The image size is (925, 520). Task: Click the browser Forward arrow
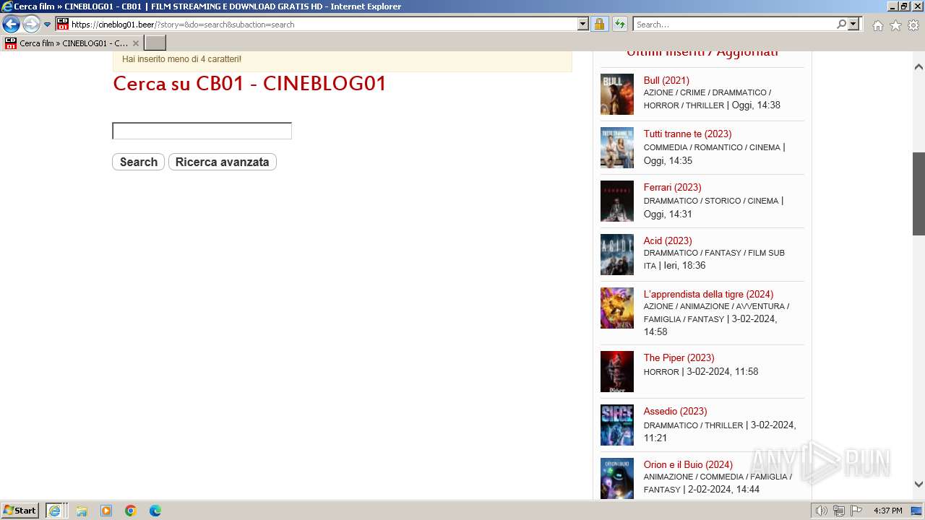click(x=30, y=24)
